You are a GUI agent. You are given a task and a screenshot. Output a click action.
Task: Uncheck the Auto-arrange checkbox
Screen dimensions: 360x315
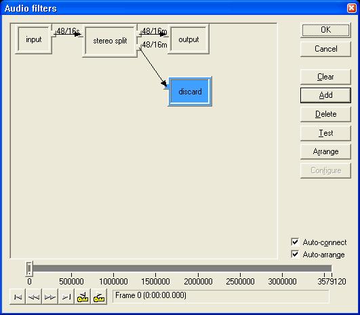coord(295,254)
